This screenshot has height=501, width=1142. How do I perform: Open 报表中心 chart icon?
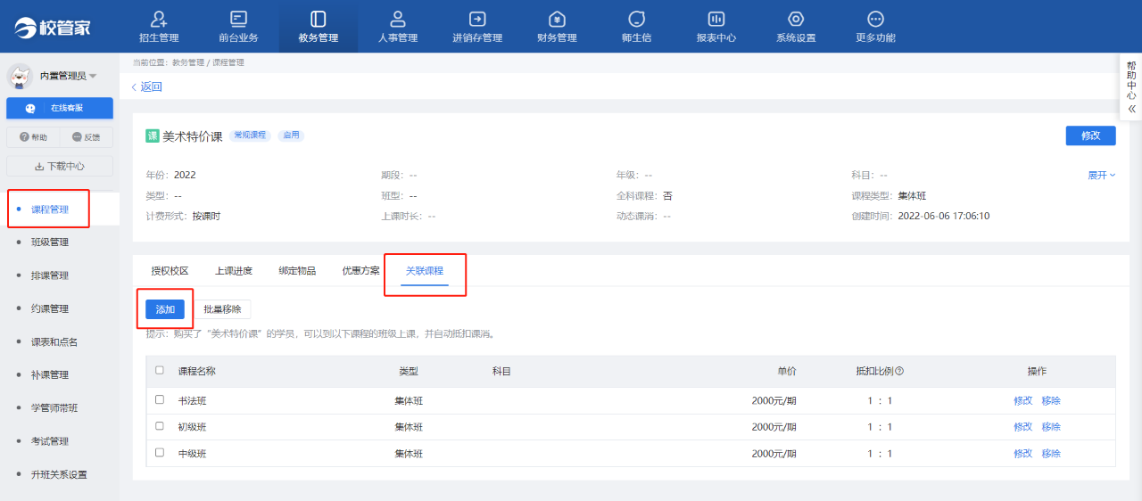(716, 19)
